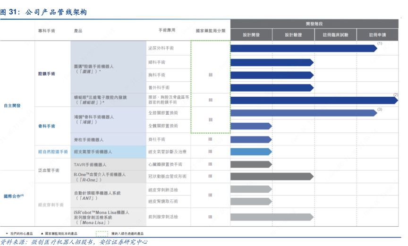The image size is (408, 246).
Task: Select the 註冊臨床試驗 phase header
Action: [335, 35]
